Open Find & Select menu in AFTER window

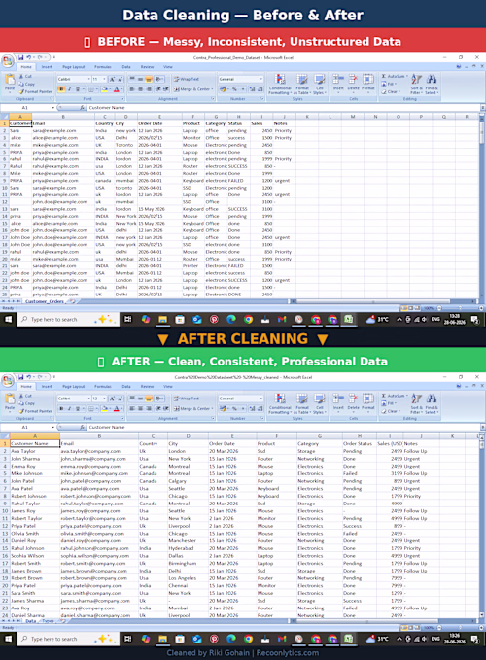click(432, 403)
